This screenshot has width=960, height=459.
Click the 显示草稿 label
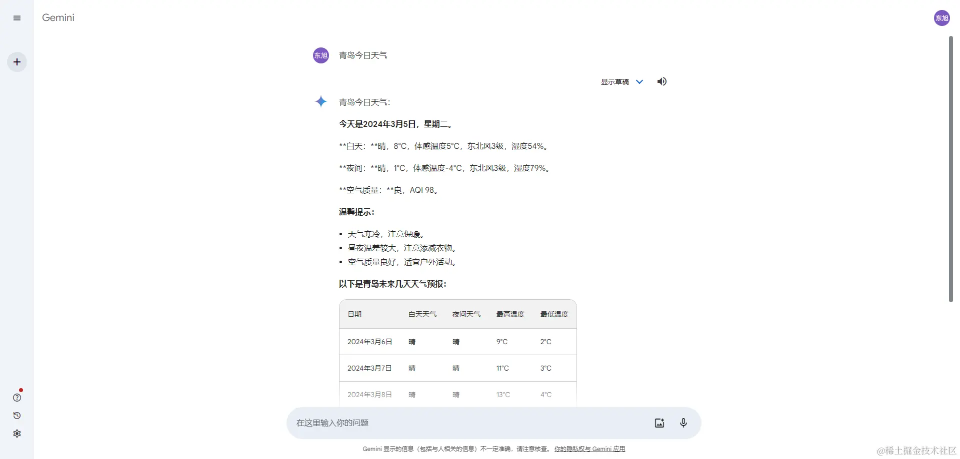click(614, 82)
